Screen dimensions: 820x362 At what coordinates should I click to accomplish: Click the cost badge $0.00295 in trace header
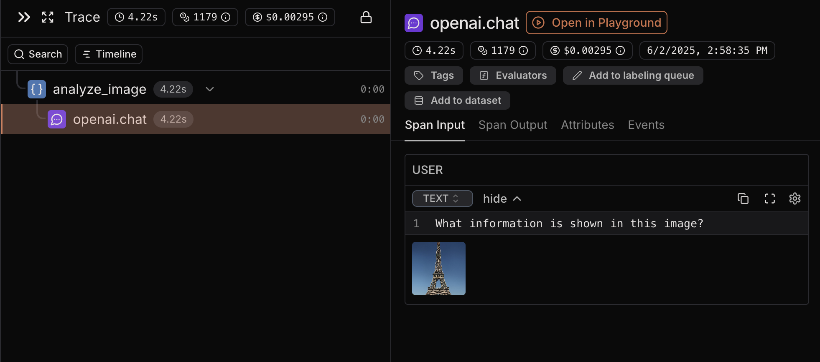(290, 17)
